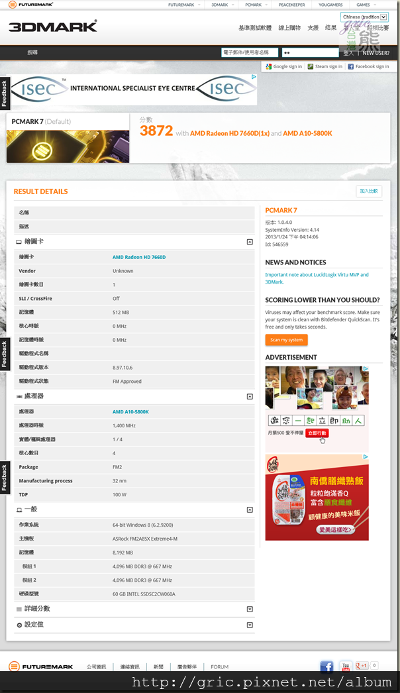Open the 線上購物 menu
The height and width of the screenshot is (693, 400).
pos(289,27)
